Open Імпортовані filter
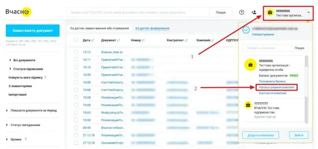The image size is (318, 149). pyautogui.click(x=17, y=95)
